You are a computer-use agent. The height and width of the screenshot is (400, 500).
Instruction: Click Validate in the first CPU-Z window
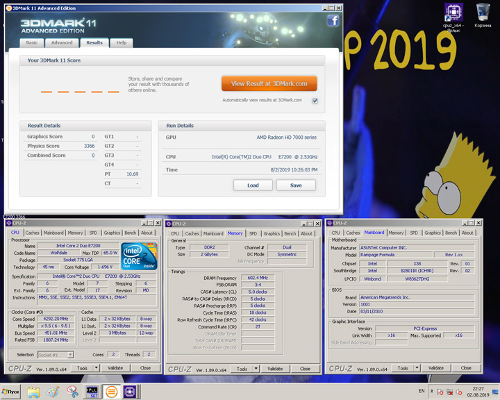click(x=115, y=368)
